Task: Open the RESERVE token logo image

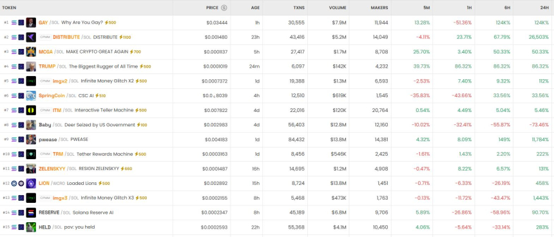Action: [31, 213]
